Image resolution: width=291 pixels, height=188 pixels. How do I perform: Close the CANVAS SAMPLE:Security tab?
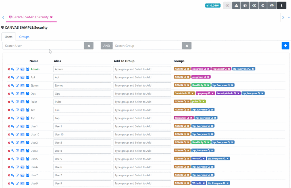click(51, 17)
